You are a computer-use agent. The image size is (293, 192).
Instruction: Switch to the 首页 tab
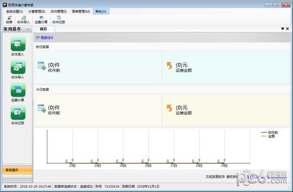[43, 29]
